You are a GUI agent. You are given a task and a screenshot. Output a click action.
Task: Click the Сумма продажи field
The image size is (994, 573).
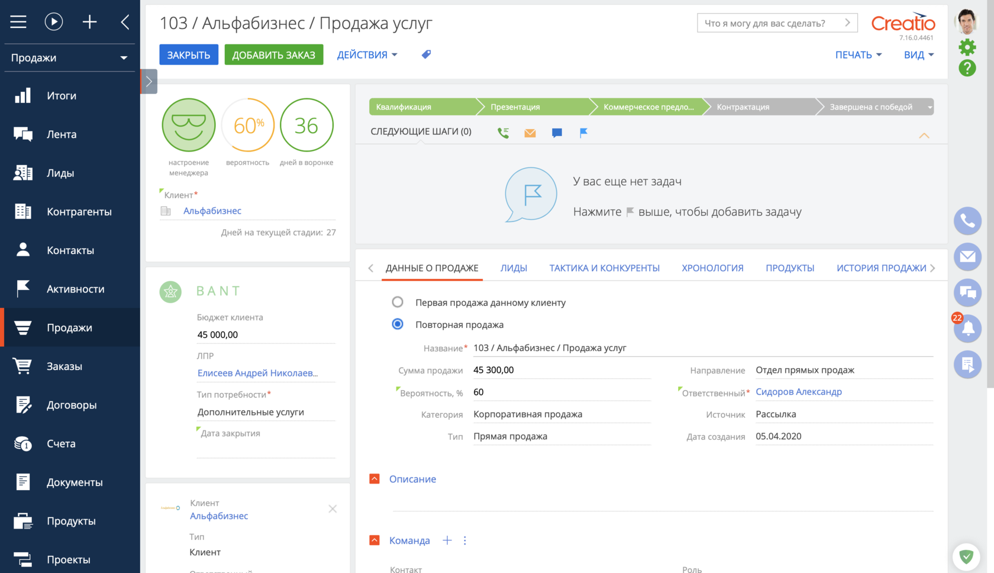click(561, 370)
